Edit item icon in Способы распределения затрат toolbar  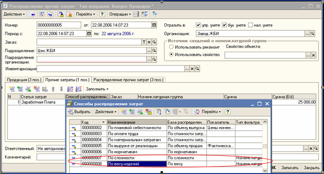140,112
